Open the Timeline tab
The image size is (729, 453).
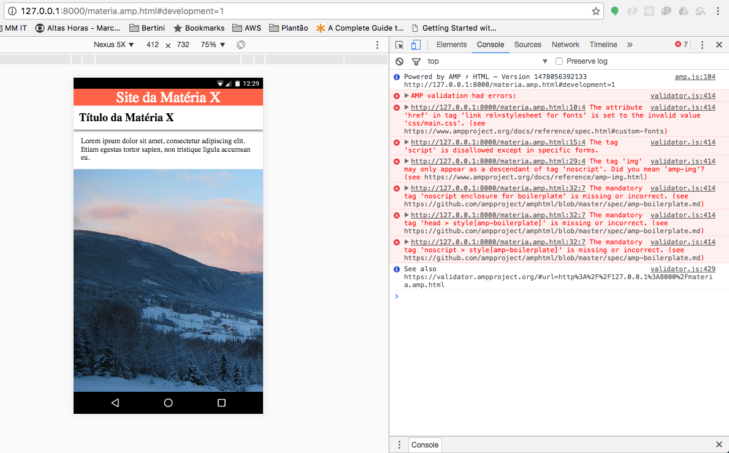603,45
